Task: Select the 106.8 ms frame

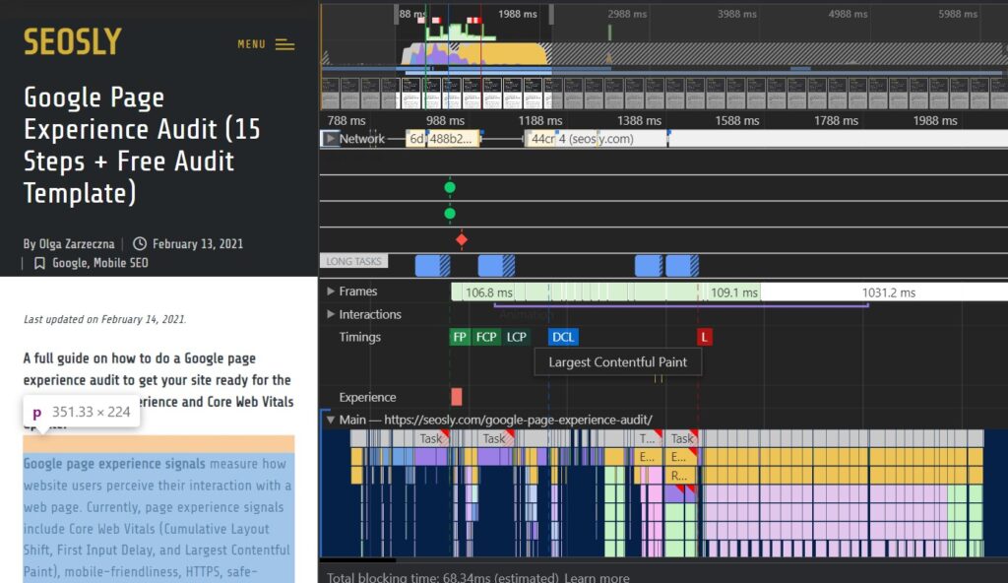Action: click(488, 292)
